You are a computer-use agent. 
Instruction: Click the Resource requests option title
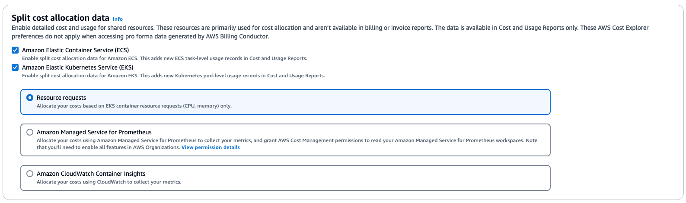(x=61, y=98)
